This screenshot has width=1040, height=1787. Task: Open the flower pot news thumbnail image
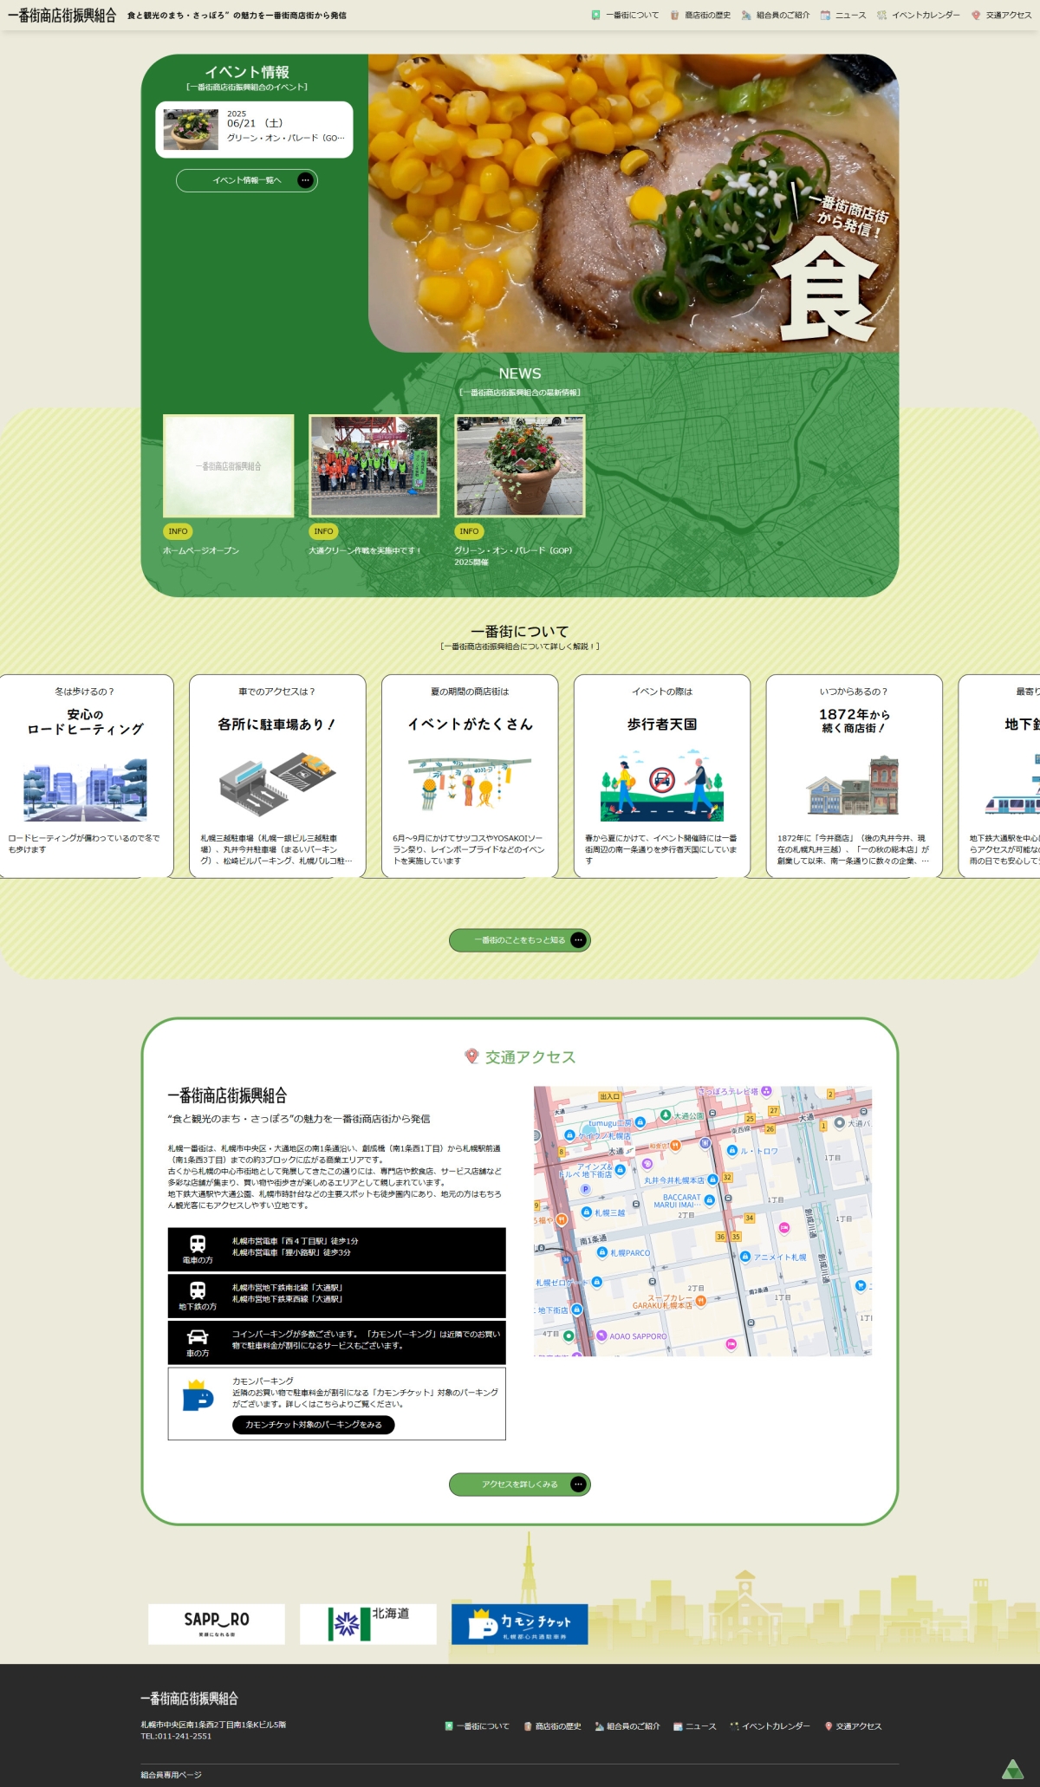520,466
